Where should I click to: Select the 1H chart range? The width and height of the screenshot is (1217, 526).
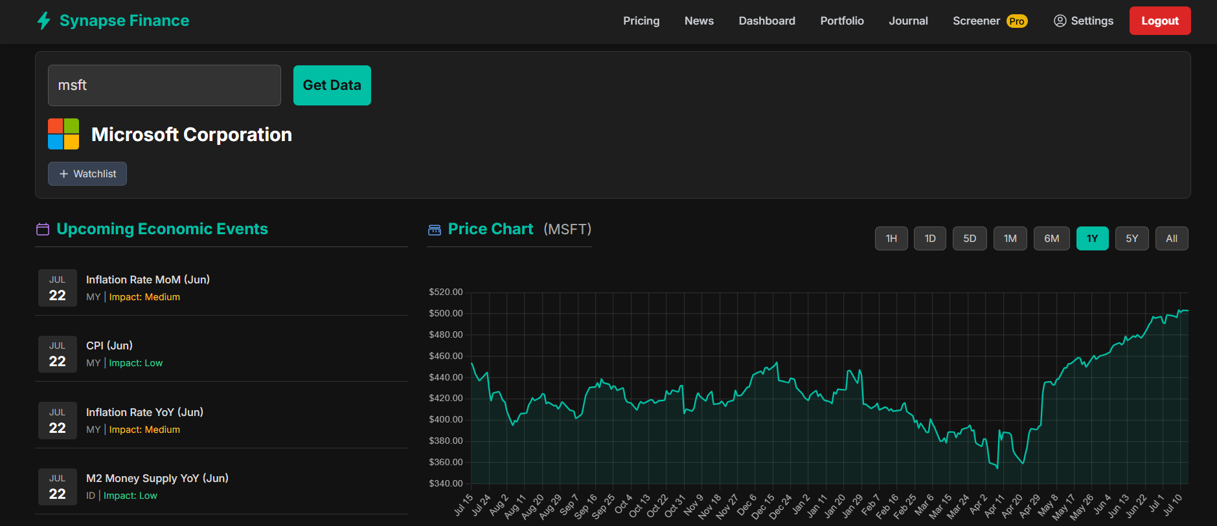(891, 239)
